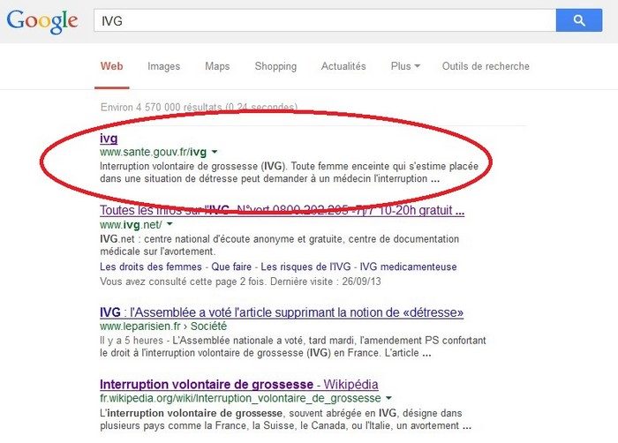Image resolution: width=618 pixels, height=443 pixels.
Task: Open the Actualités tab
Action: (343, 66)
